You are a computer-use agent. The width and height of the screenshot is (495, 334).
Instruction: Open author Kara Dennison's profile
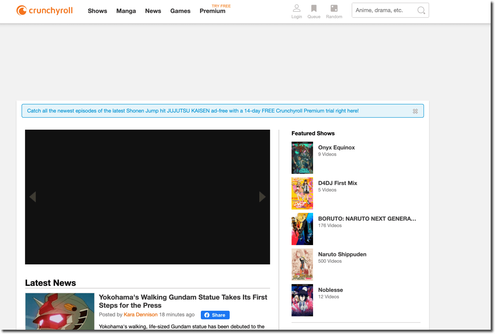[x=141, y=314]
